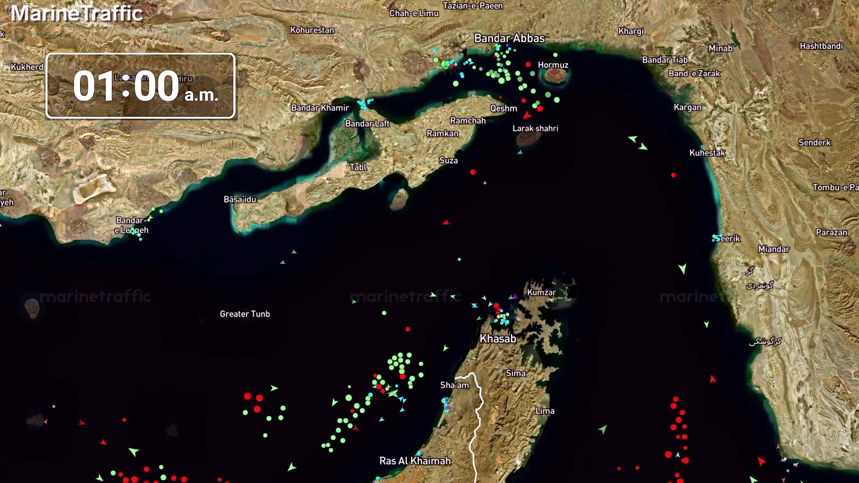This screenshot has width=859, height=483.
Task: Click the Kargan label
Action: pyautogui.click(x=688, y=107)
